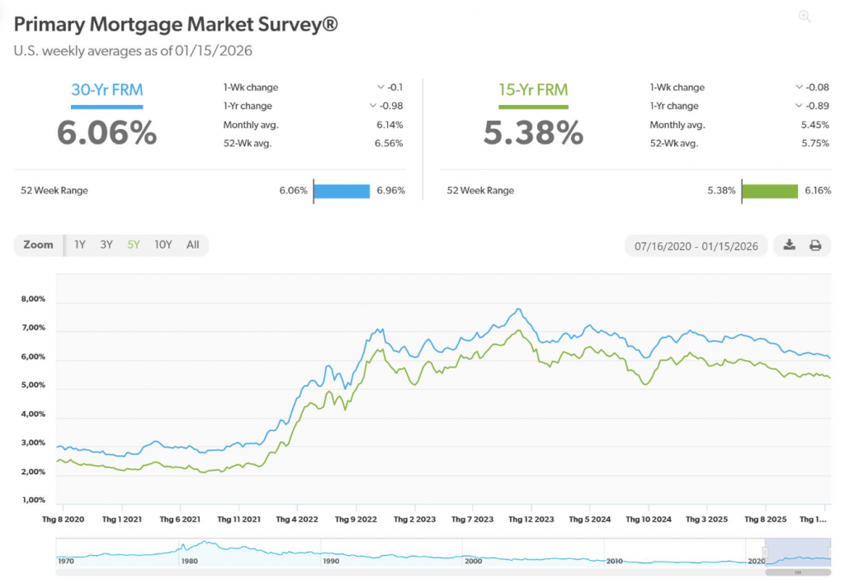Click the Zoom label button
The height and width of the screenshot is (579, 845).
point(39,244)
